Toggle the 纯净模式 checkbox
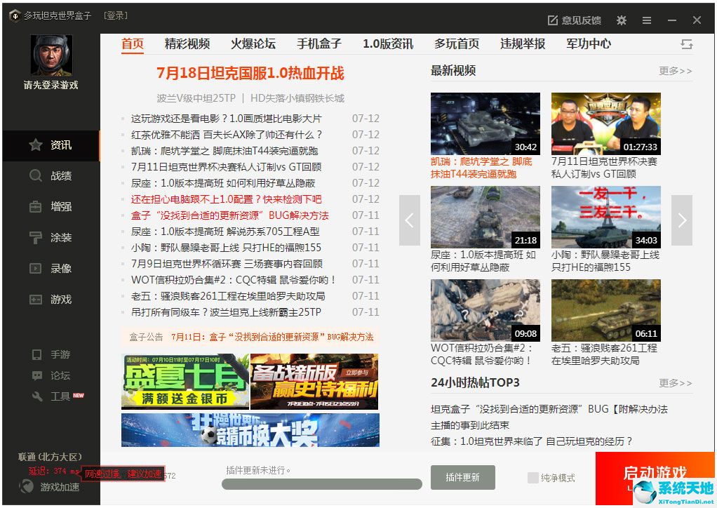717x508 pixels. (532, 478)
